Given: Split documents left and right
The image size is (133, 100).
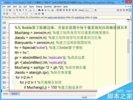Looking at the screenshot, I should click(121, 10).
